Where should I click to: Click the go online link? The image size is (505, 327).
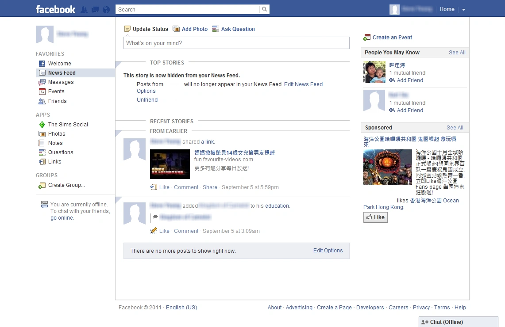[62, 218]
